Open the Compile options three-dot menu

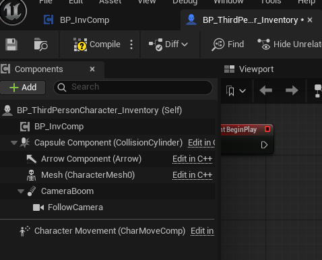click(131, 44)
